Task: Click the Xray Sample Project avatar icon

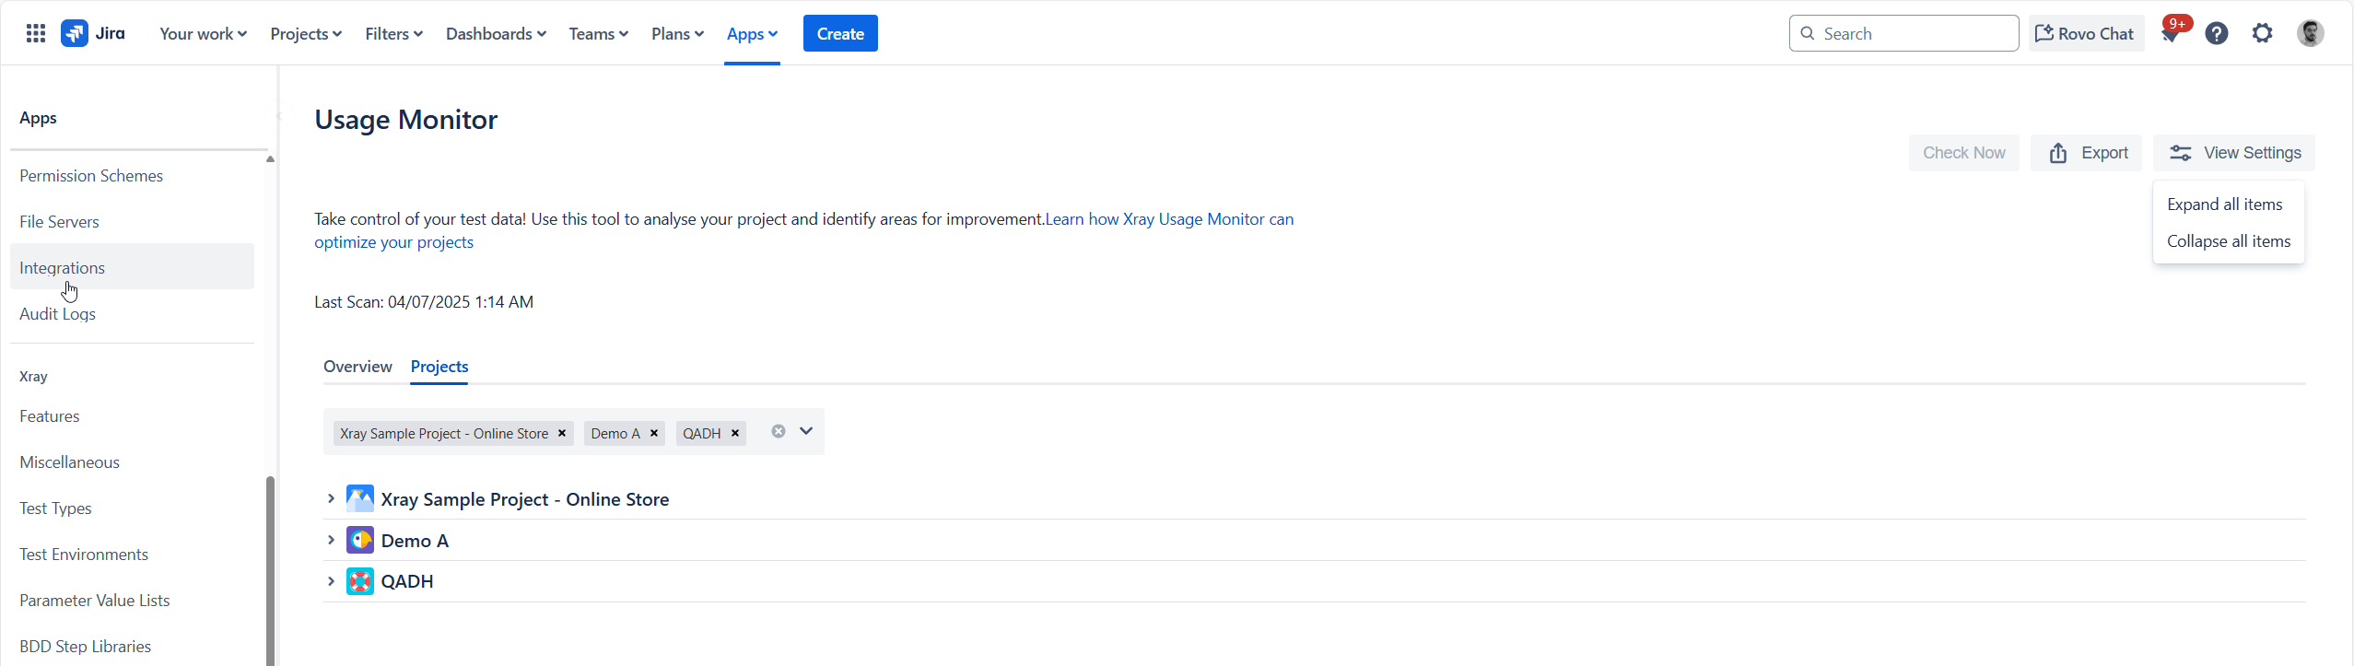Action: tap(360, 498)
